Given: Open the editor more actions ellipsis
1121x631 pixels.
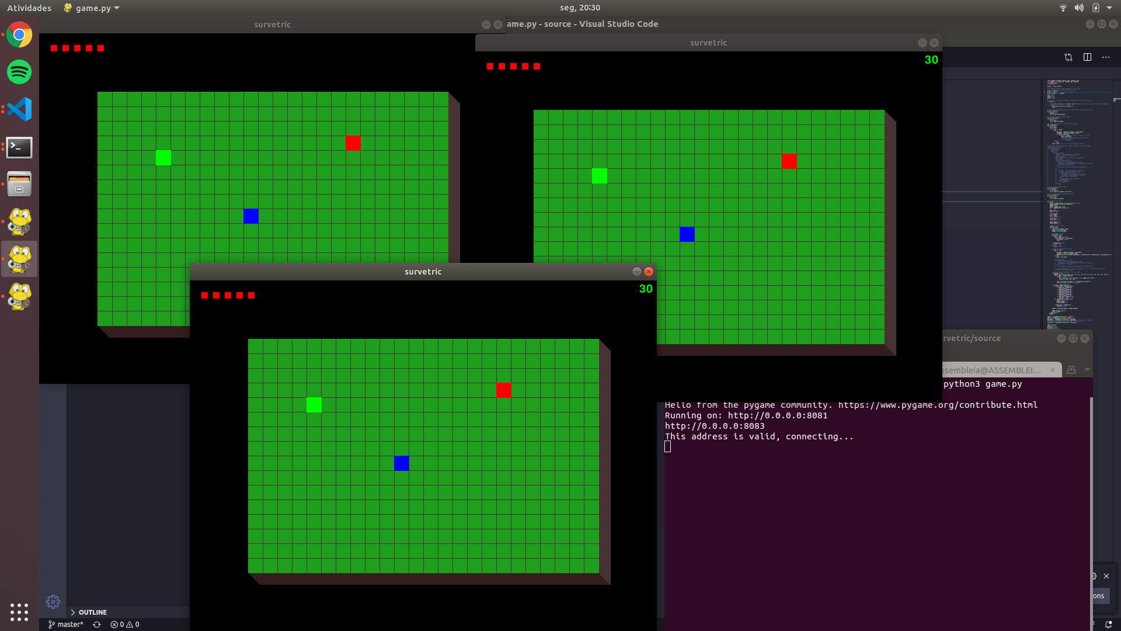Looking at the screenshot, I should [x=1106, y=57].
